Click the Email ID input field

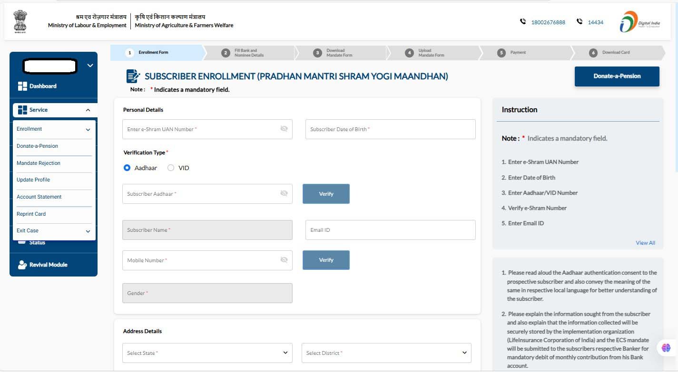click(x=391, y=230)
